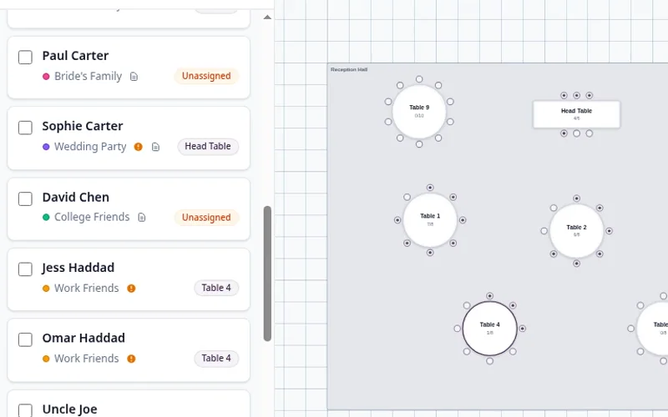Tick the checkbox for Sophie Carter

coord(25,128)
